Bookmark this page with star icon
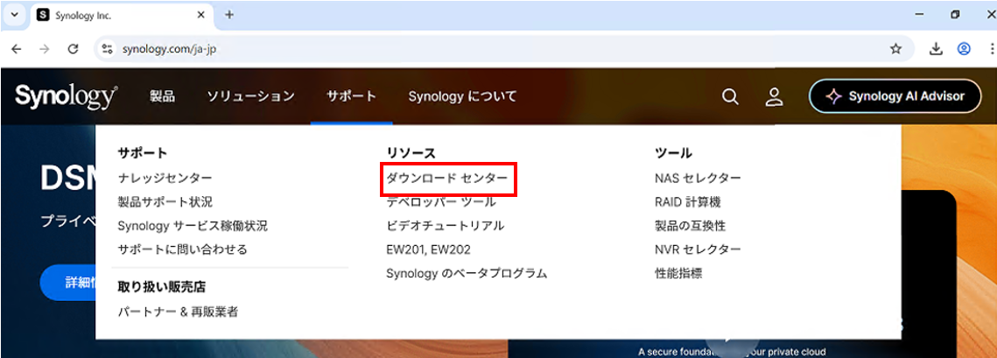The width and height of the screenshot is (997, 358). (x=895, y=49)
